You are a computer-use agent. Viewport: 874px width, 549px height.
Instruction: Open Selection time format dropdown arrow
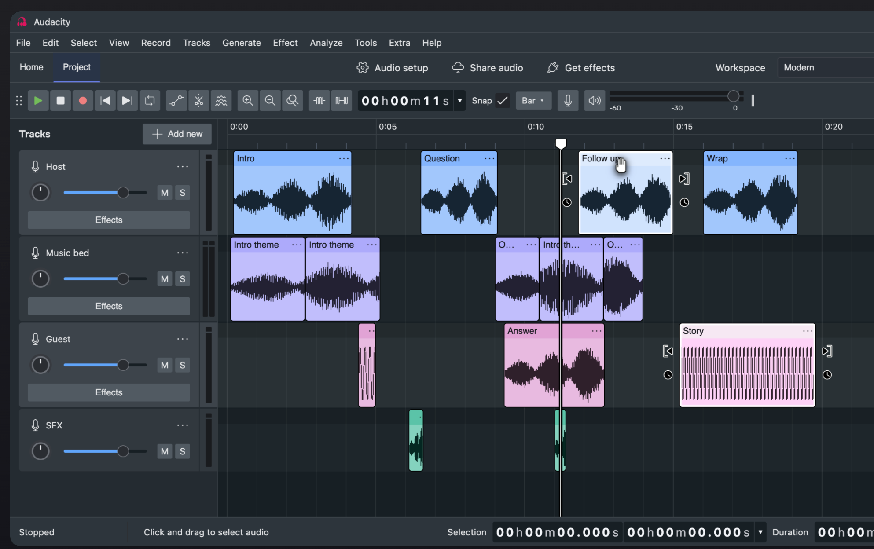point(760,532)
